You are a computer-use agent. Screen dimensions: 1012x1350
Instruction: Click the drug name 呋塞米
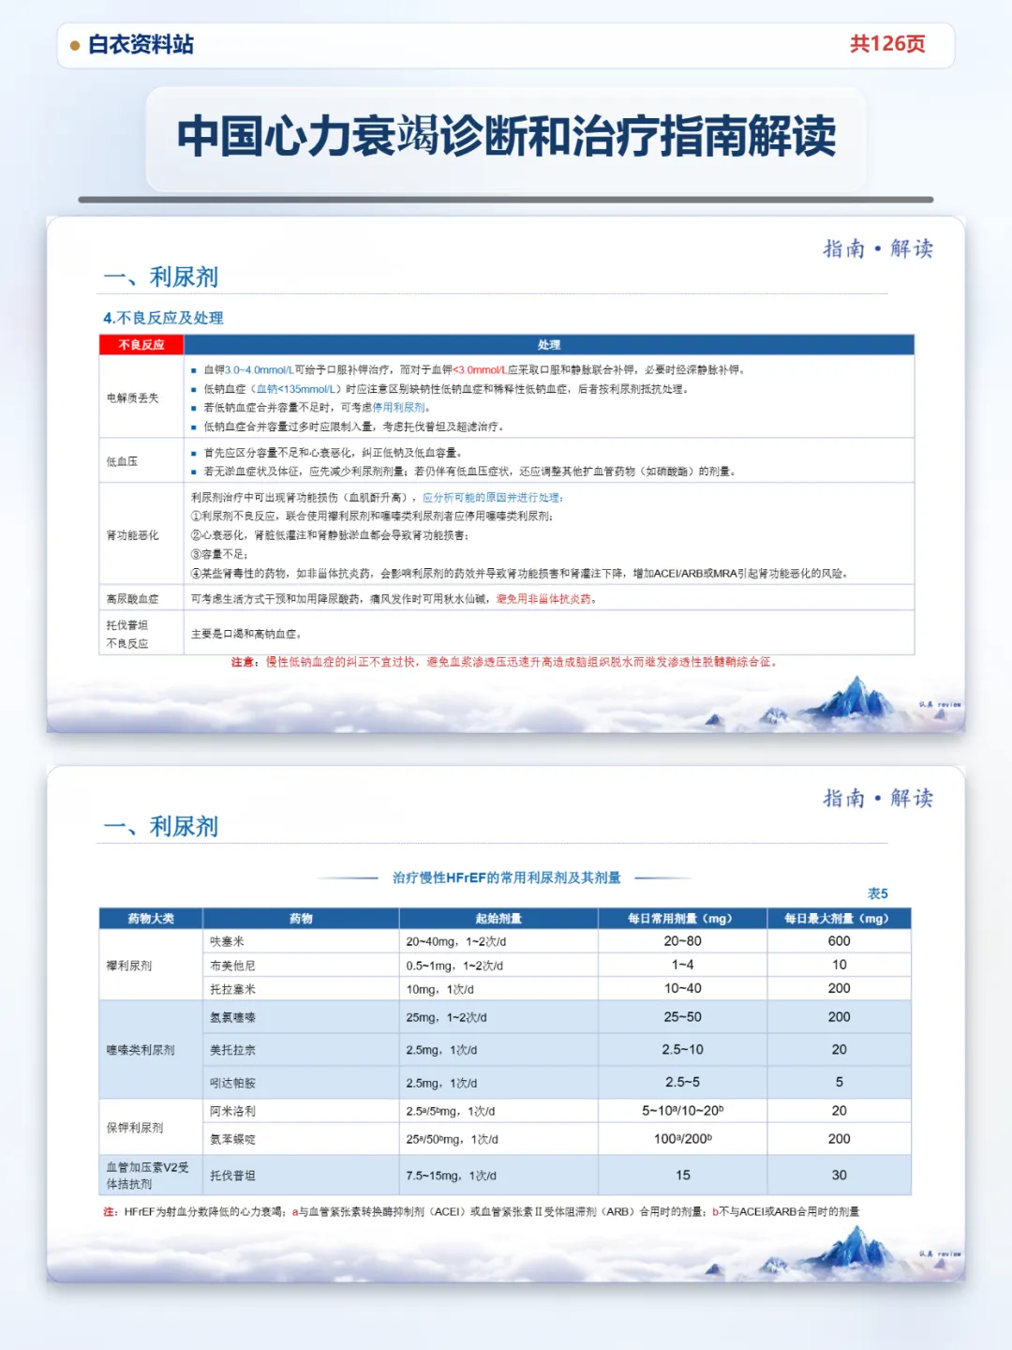click(227, 941)
